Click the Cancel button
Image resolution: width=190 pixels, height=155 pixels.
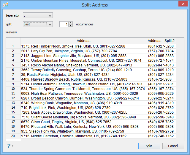click(x=173, y=146)
